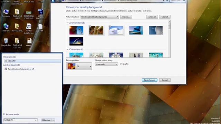The height and width of the screenshot is (124, 221).
Task: Click Save changes button
Action: click(150, 80)
